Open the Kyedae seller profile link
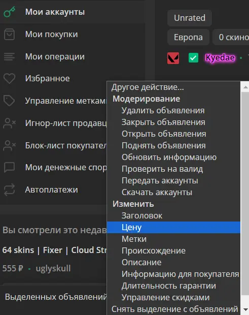249x315 pixels. (x=220, y=57)
